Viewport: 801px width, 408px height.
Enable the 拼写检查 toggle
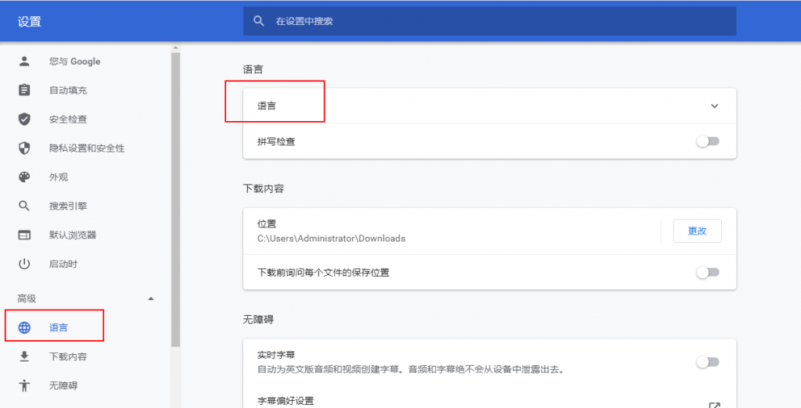[x=707, y=141]
